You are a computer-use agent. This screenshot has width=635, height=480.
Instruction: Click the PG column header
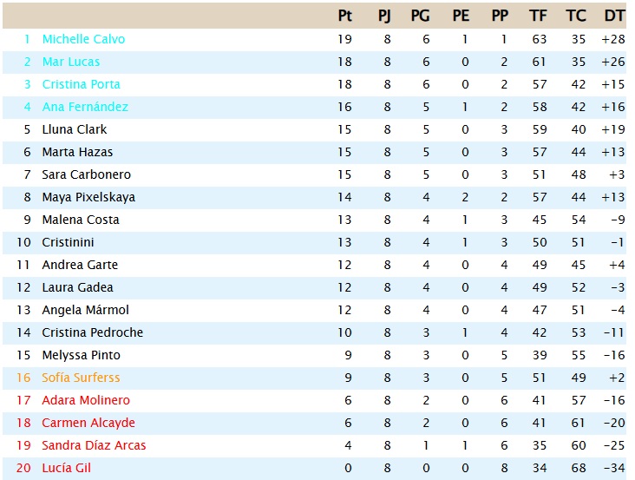click(x=421, y=16)
